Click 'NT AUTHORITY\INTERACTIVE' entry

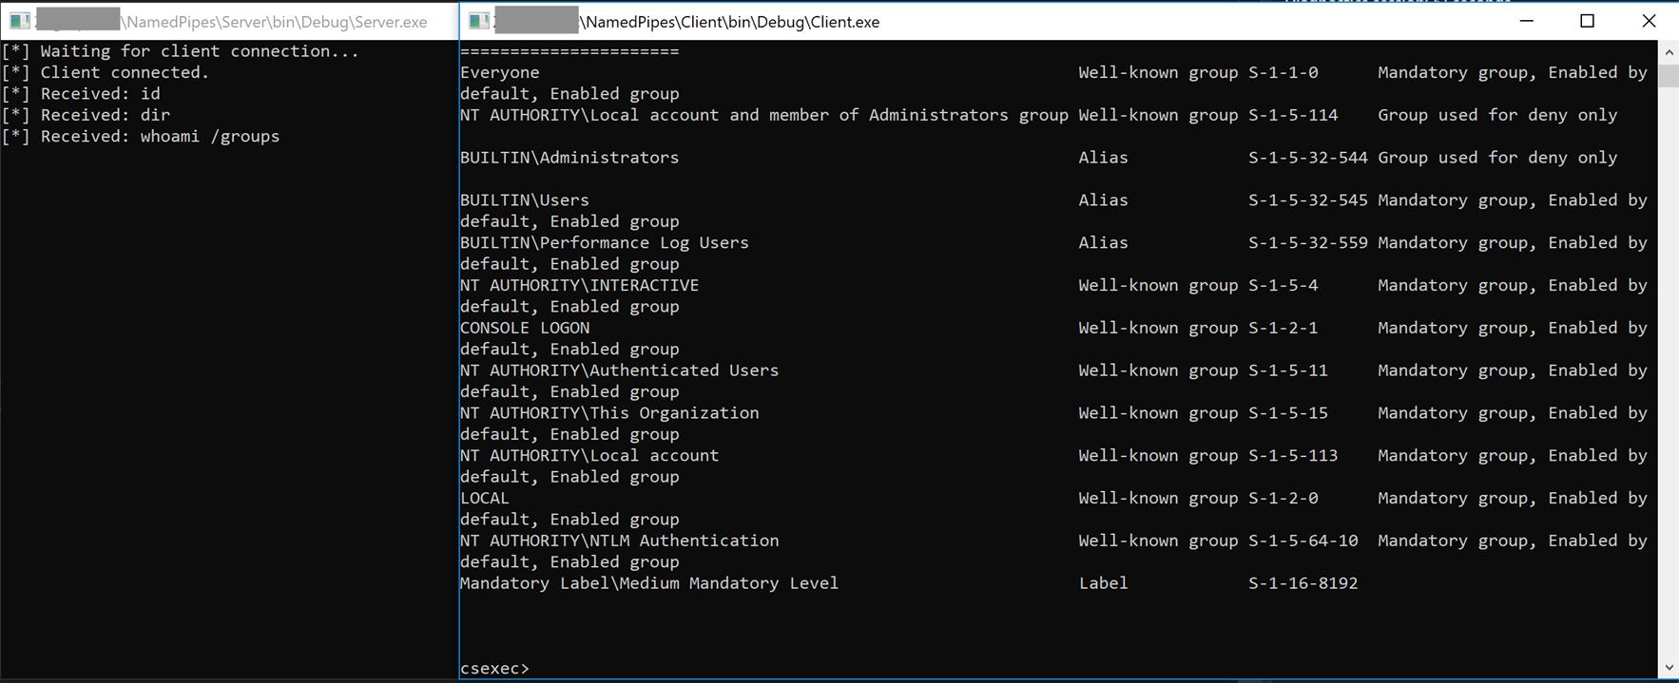(x=579, y=285)
